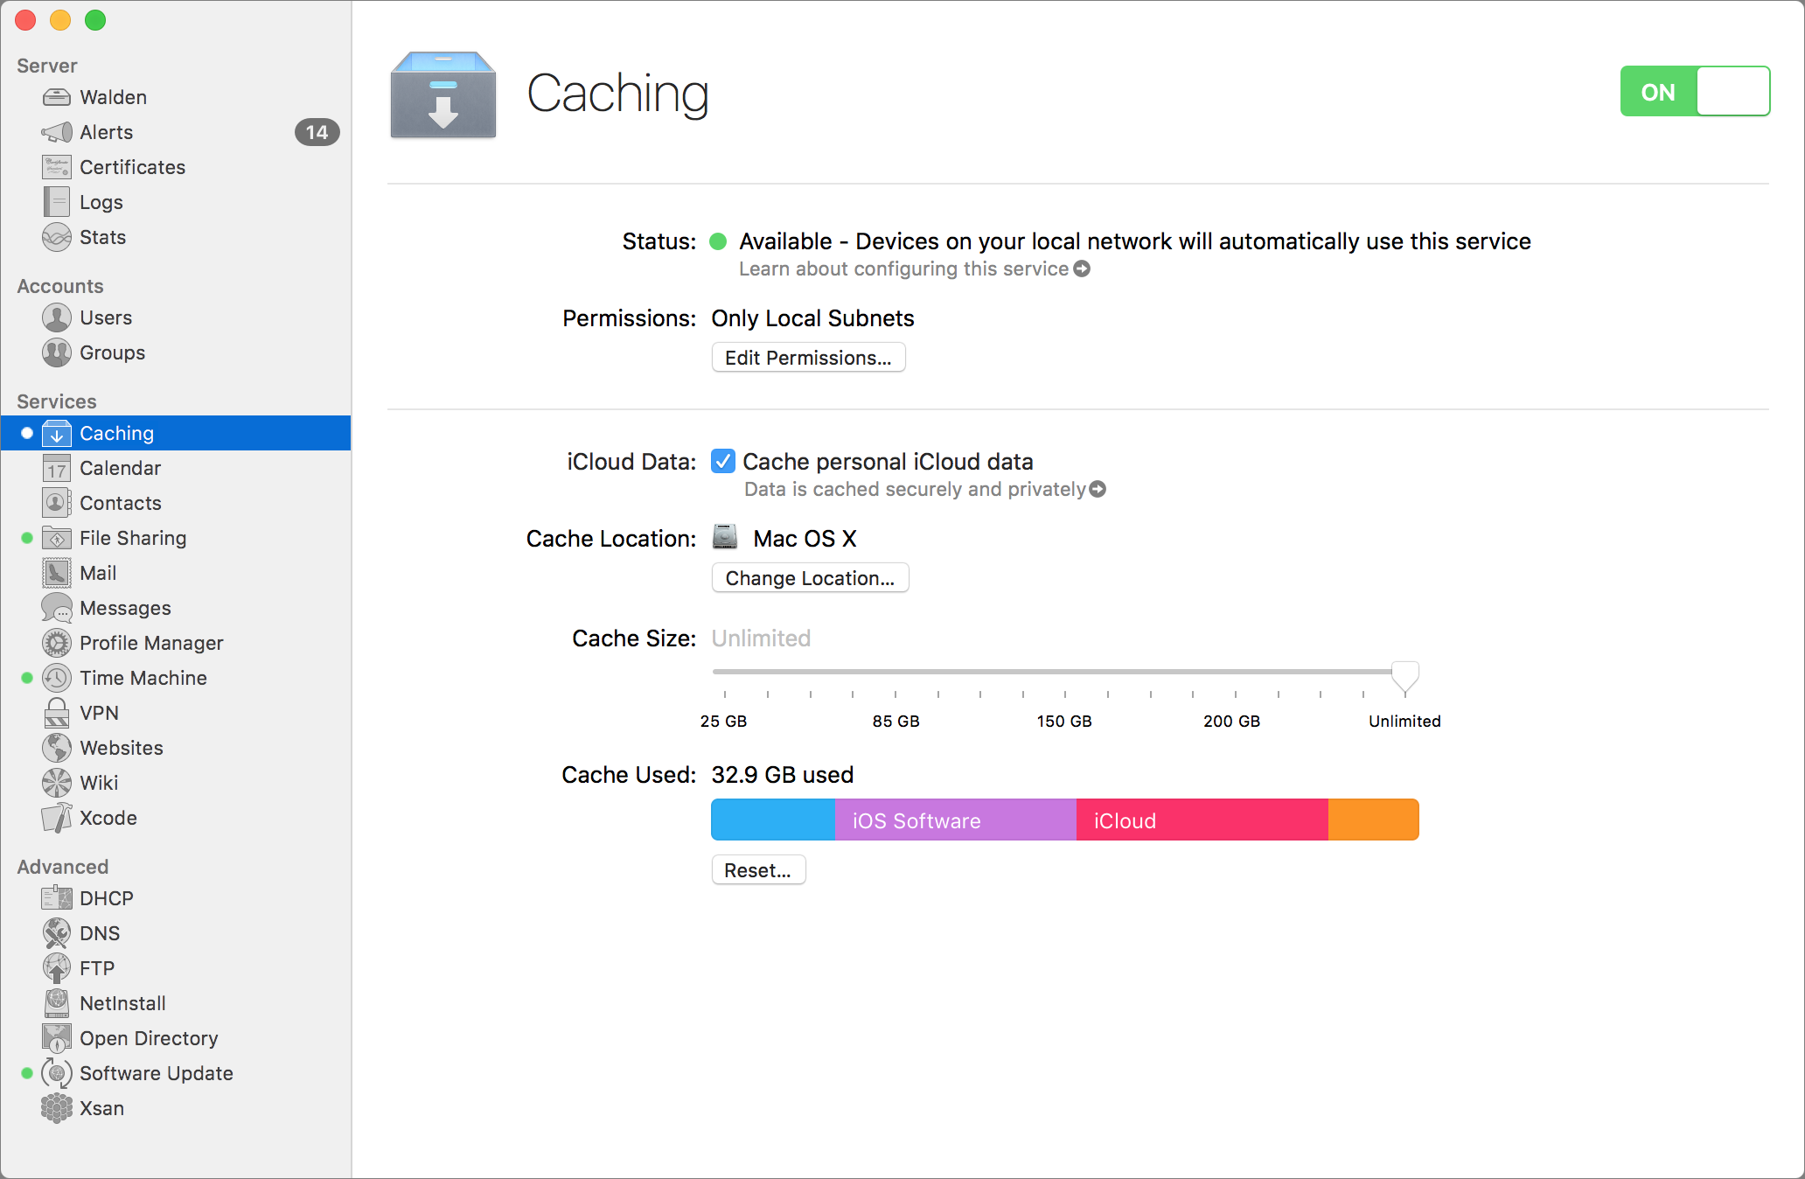Screen dimensions: 1805x1179
Task: Click the Cache Size slider knob
Action: pyautogui.click(x=1404, y=675)
